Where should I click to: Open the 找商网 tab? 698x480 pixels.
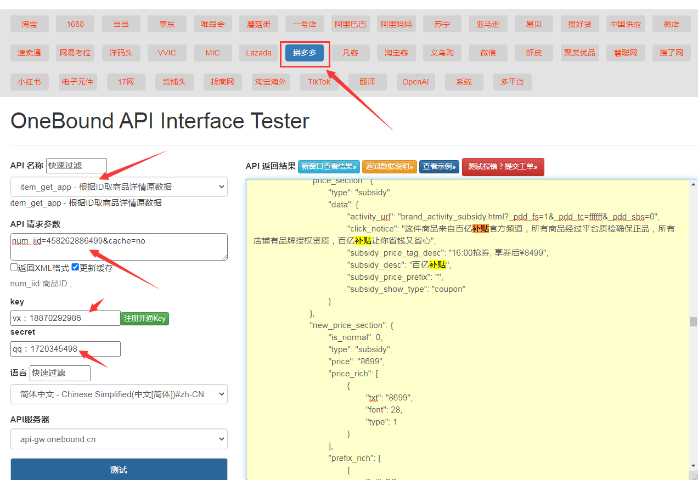[x=223, y=82]
